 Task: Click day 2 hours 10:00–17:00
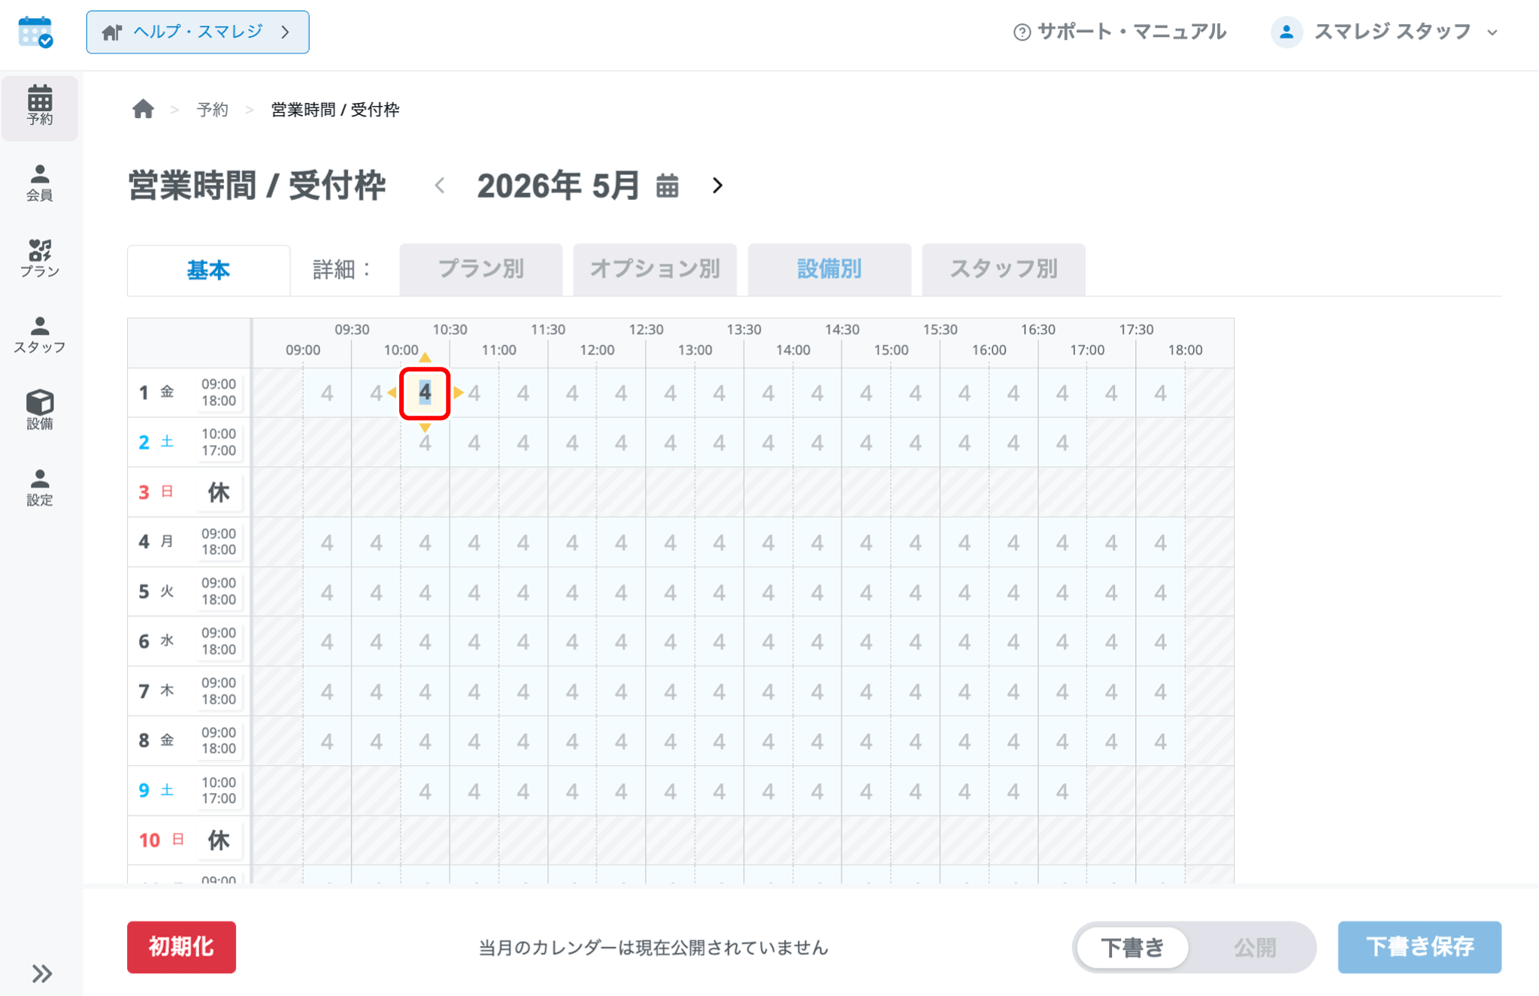click(x=218, y=442)
